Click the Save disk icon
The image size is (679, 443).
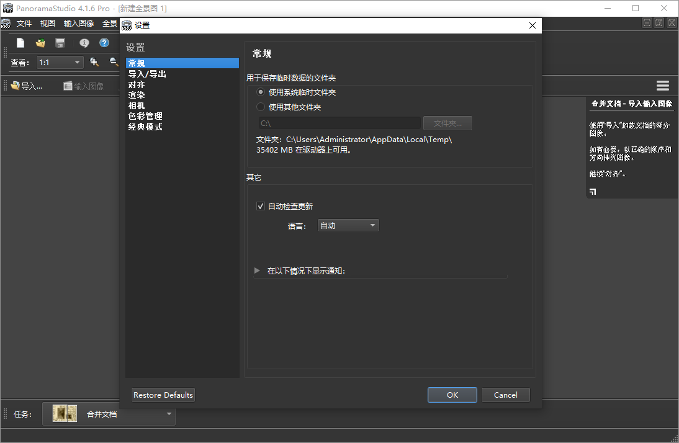click(x=60, y=43)
